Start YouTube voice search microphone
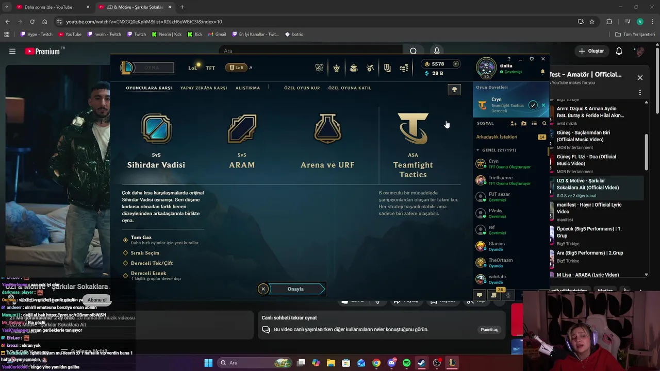Image resolution: width=660 pixels, height=371 pixels. 437,51
